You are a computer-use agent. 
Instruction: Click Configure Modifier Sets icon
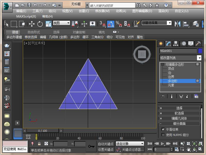[196, 96]
